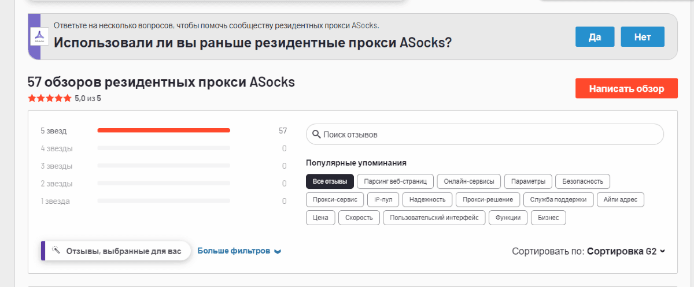Screen dimensions: 694x287
Task: Click the Популярные упоминания label
Action: 356,163
